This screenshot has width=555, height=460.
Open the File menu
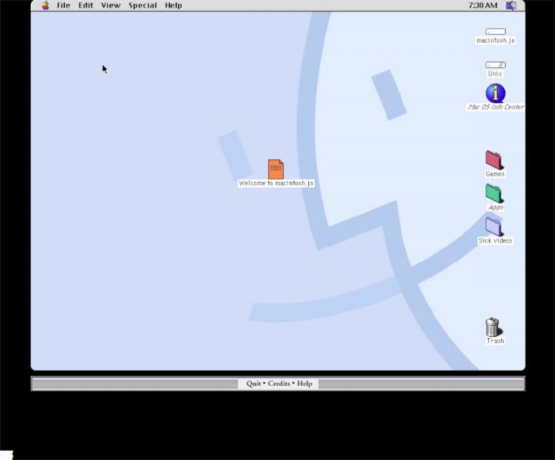(63, 5)
